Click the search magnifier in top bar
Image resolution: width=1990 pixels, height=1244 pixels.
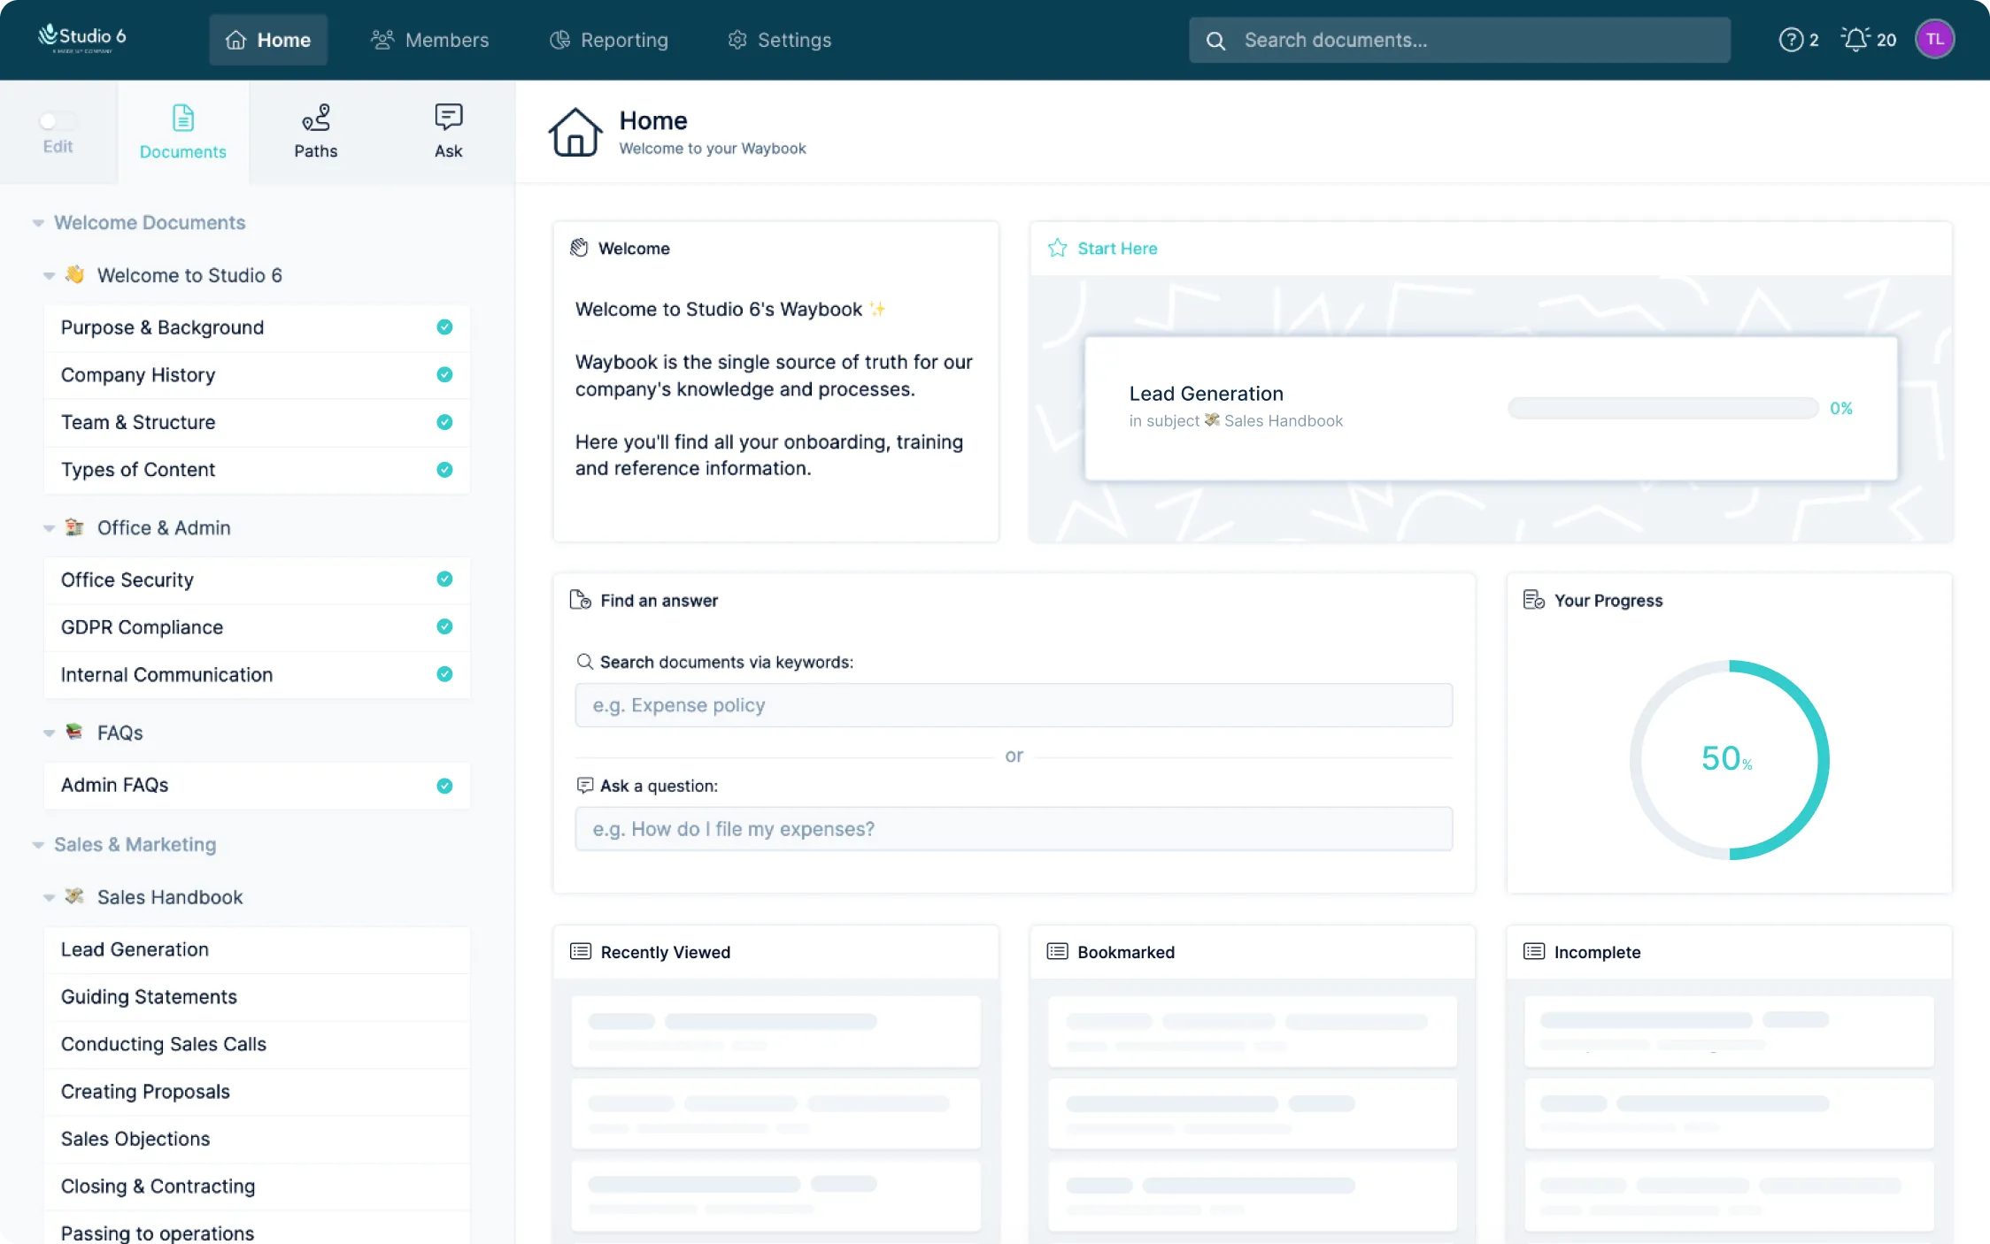(x=1215, y=40)
